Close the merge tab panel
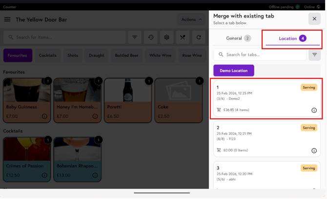 pyautogui.click(x=314, y=19)
